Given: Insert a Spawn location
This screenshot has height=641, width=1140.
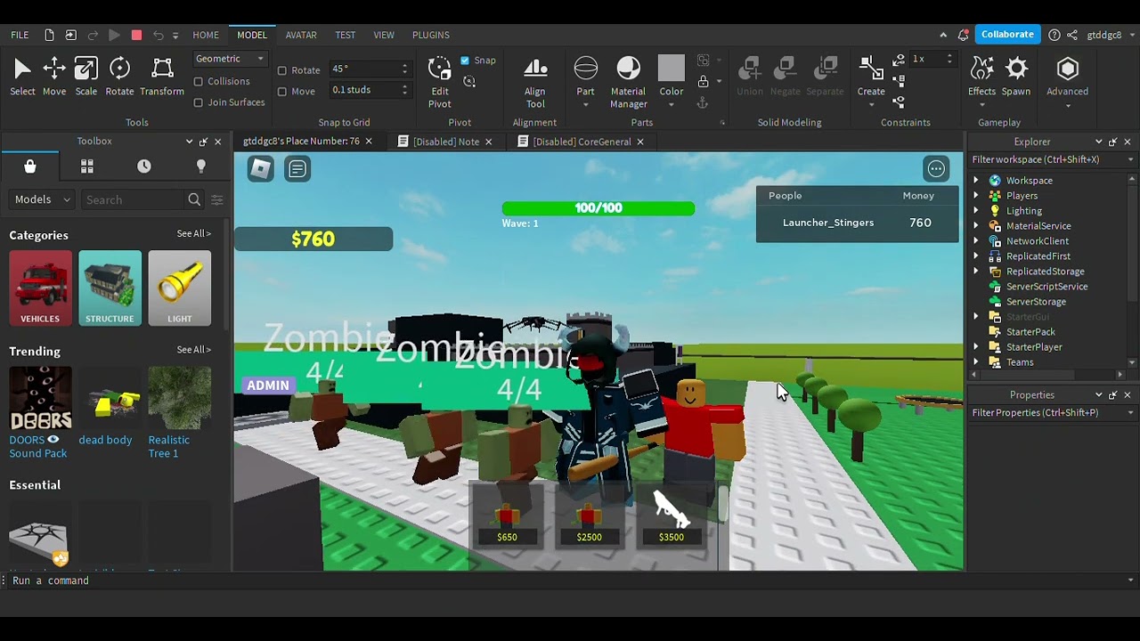Looking at the screenshot, I should click(1016, 77).
